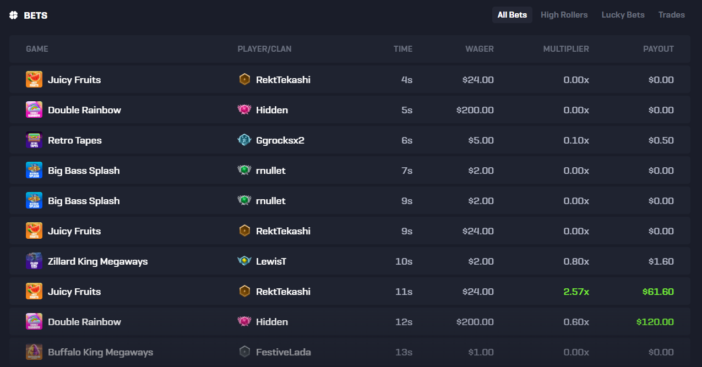Click the Retro Tapes game icon
The image size is (702, 367).
[x=34, y=140]
